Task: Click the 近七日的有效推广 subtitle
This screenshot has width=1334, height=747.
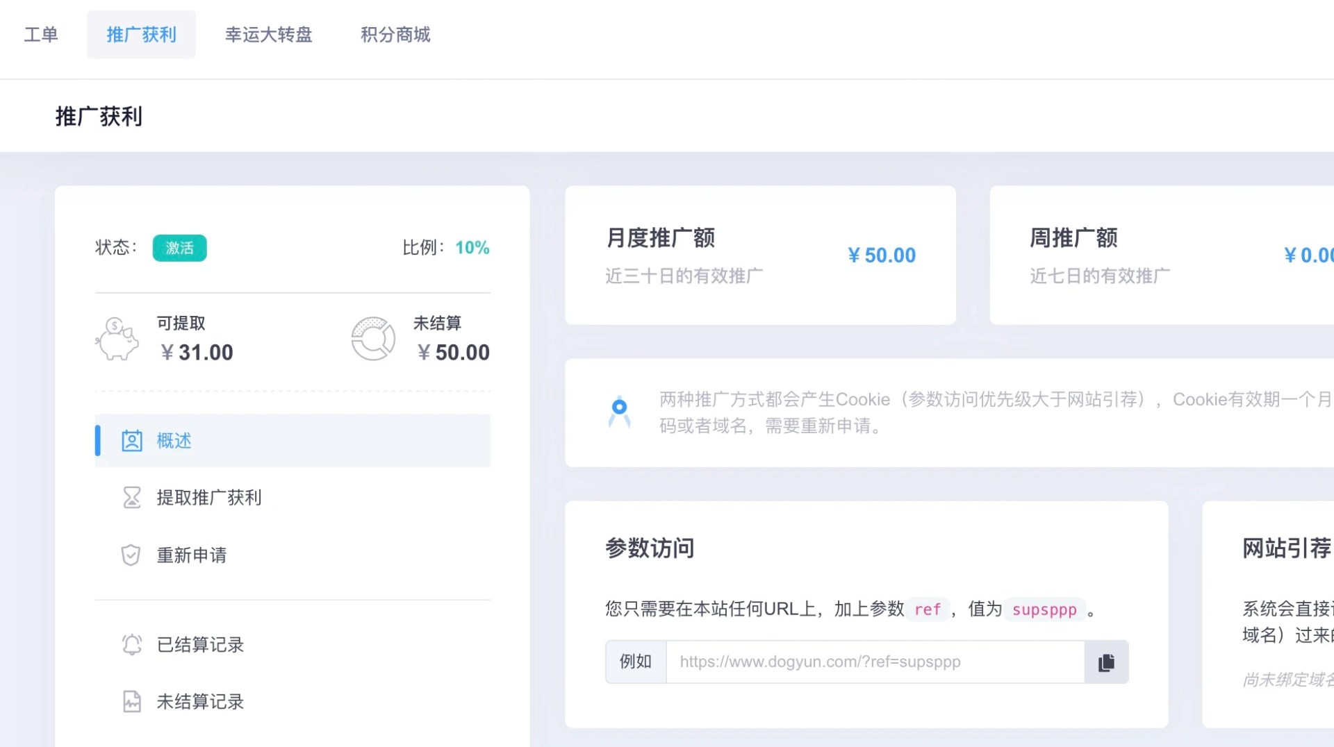Action: [1100, 276]
